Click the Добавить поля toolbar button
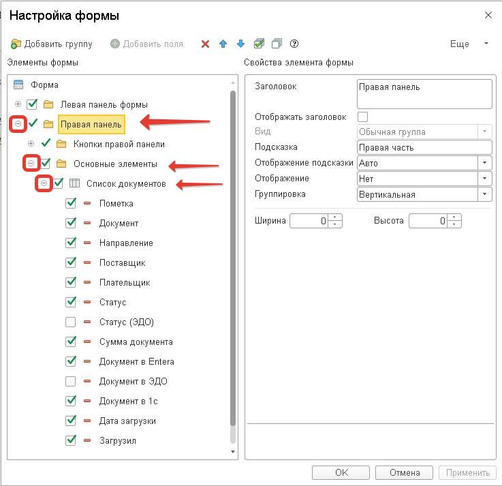This screenshot has height=486, width=502. [x=146, y=44]
